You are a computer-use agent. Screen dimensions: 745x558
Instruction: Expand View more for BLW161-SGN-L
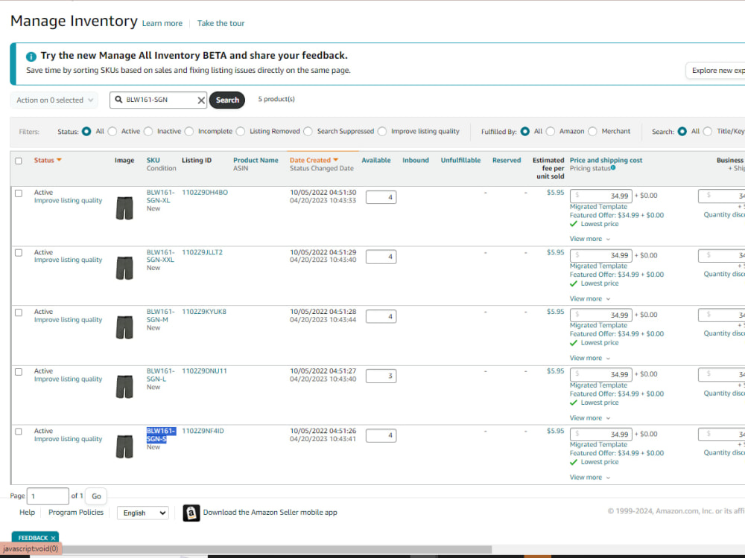[589, 417]
